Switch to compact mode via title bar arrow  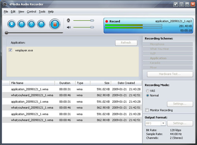(176, 4)
